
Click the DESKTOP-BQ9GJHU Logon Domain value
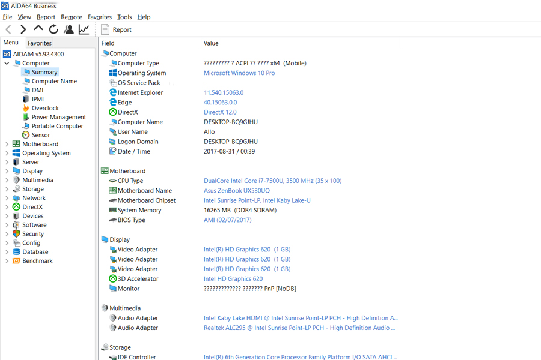231,142
